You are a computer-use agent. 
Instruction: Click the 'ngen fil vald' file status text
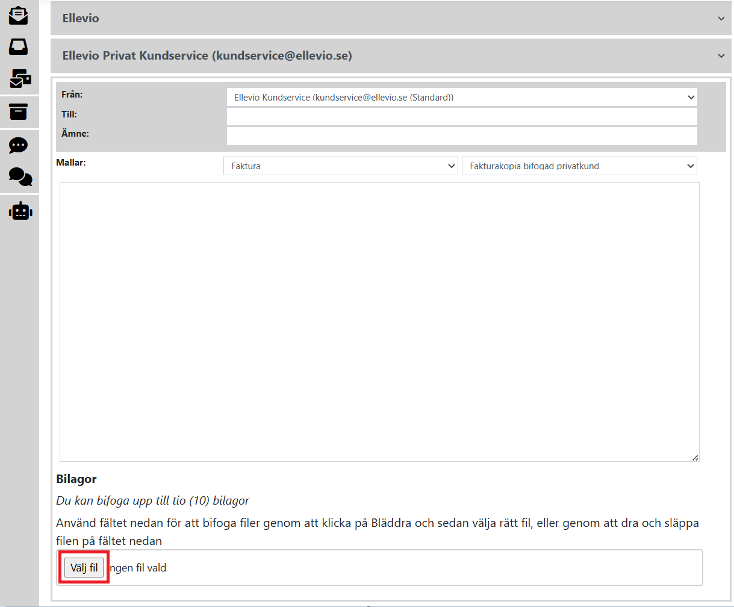point(138,568)
